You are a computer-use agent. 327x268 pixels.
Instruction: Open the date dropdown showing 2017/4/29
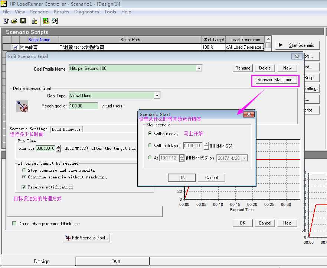[x=245, y=158]
